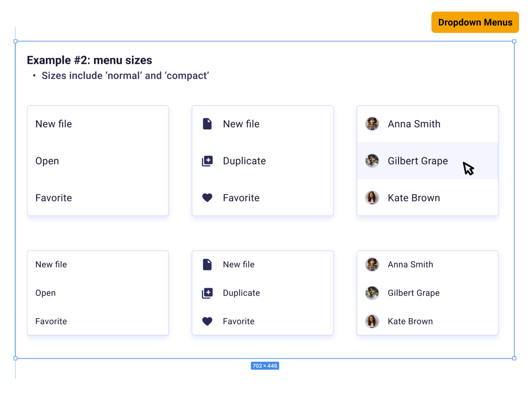Click the new file document icon
532x408 pixels.
[207, 124]
